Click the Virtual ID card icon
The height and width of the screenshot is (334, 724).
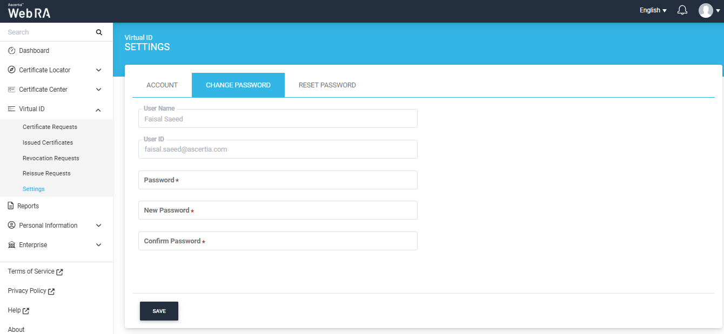11,109
